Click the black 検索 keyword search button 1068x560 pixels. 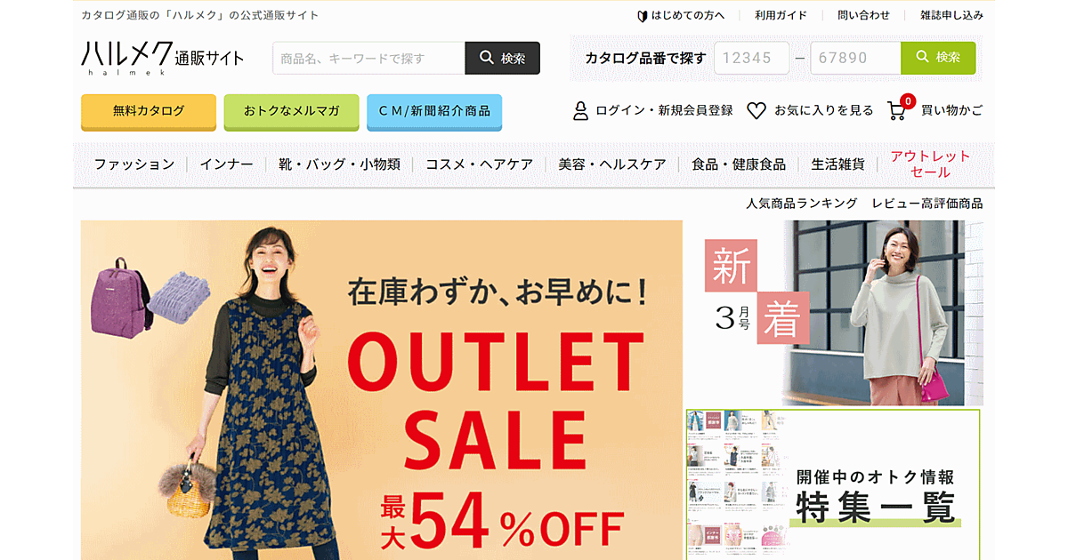pyautogui.click(x=503, y=58)
